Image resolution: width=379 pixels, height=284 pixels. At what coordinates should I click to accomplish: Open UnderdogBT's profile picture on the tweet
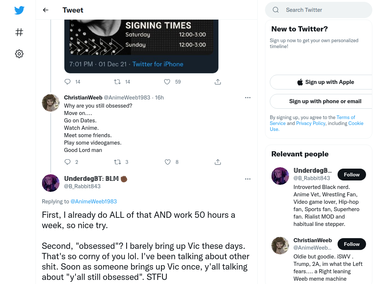51,183
